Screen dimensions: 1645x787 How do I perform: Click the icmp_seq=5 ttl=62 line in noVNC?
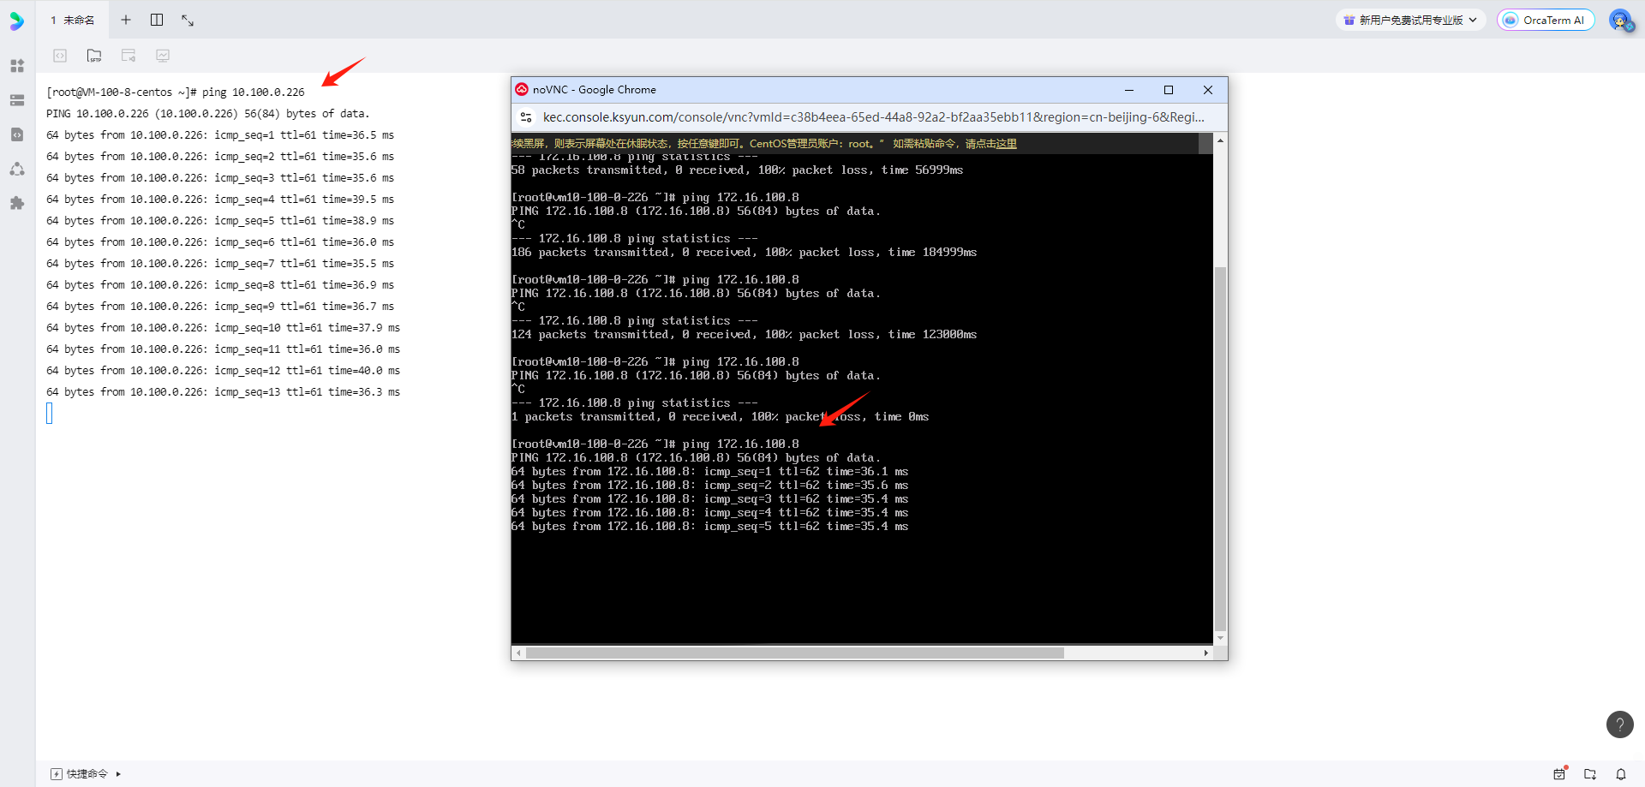(709, 527)
